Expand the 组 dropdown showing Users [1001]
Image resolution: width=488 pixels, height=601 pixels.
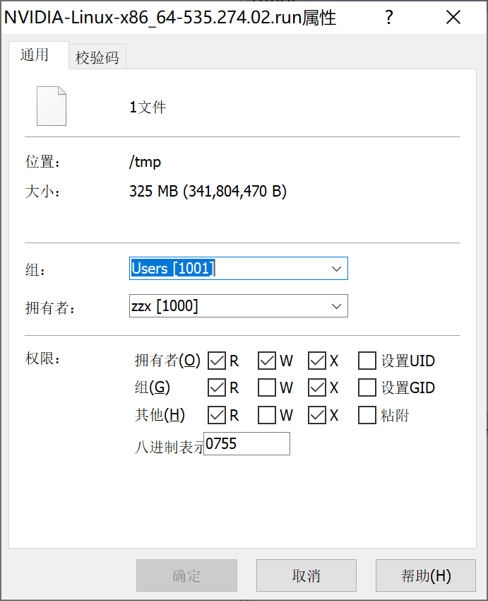click(335, 269)
